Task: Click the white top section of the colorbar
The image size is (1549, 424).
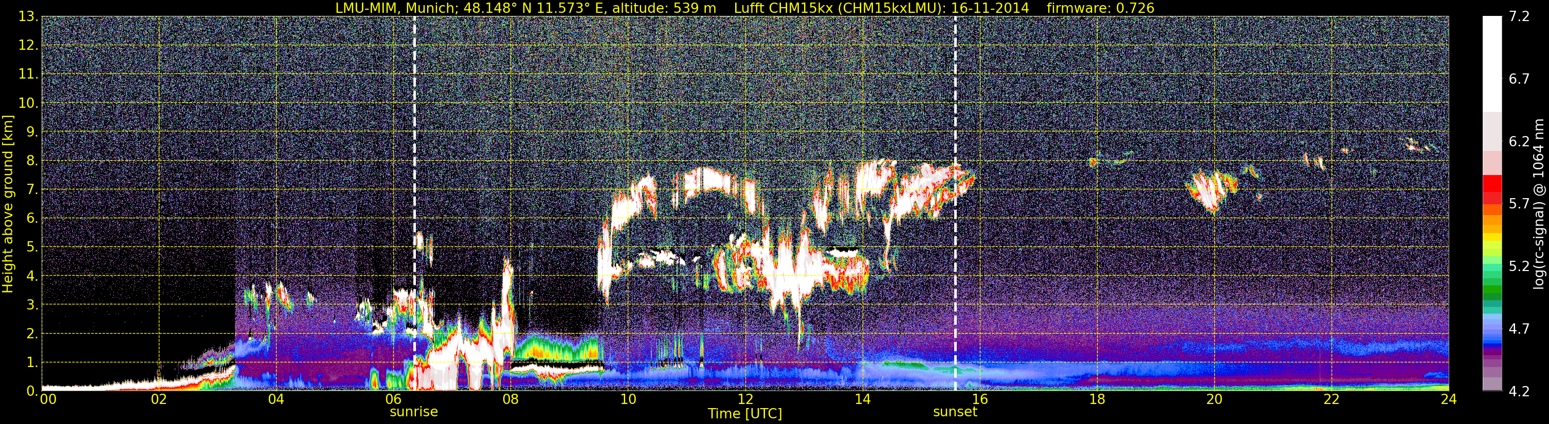Action: click(x=1492, y=64)
